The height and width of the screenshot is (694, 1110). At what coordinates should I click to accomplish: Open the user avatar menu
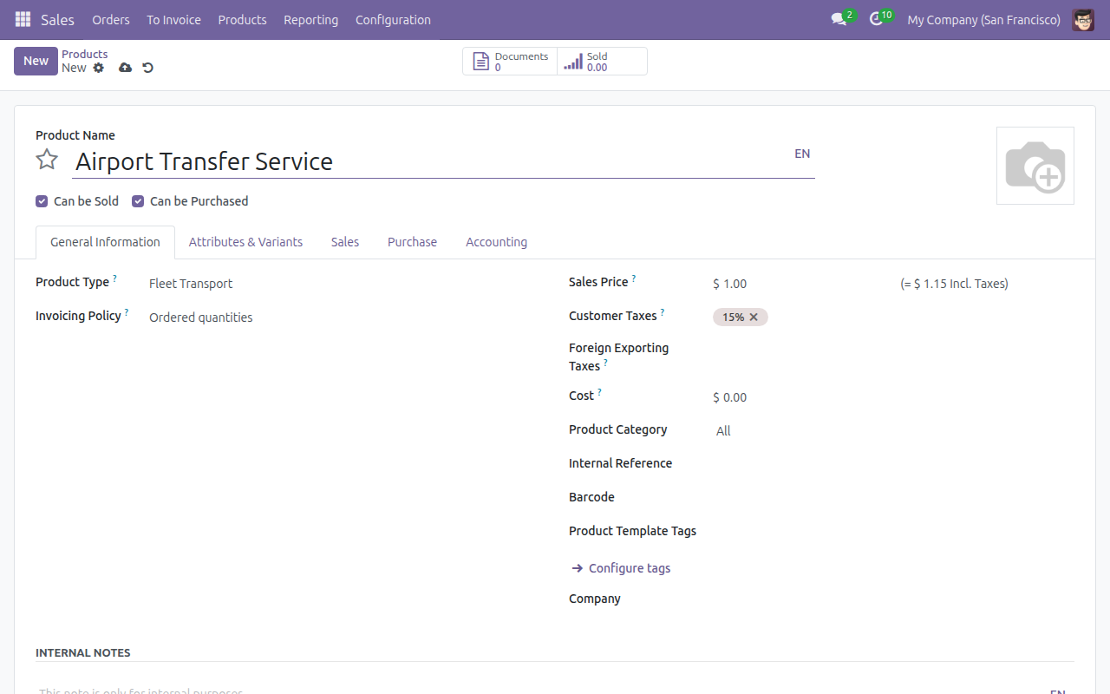pyautogui.click(x=1083, y=19)
